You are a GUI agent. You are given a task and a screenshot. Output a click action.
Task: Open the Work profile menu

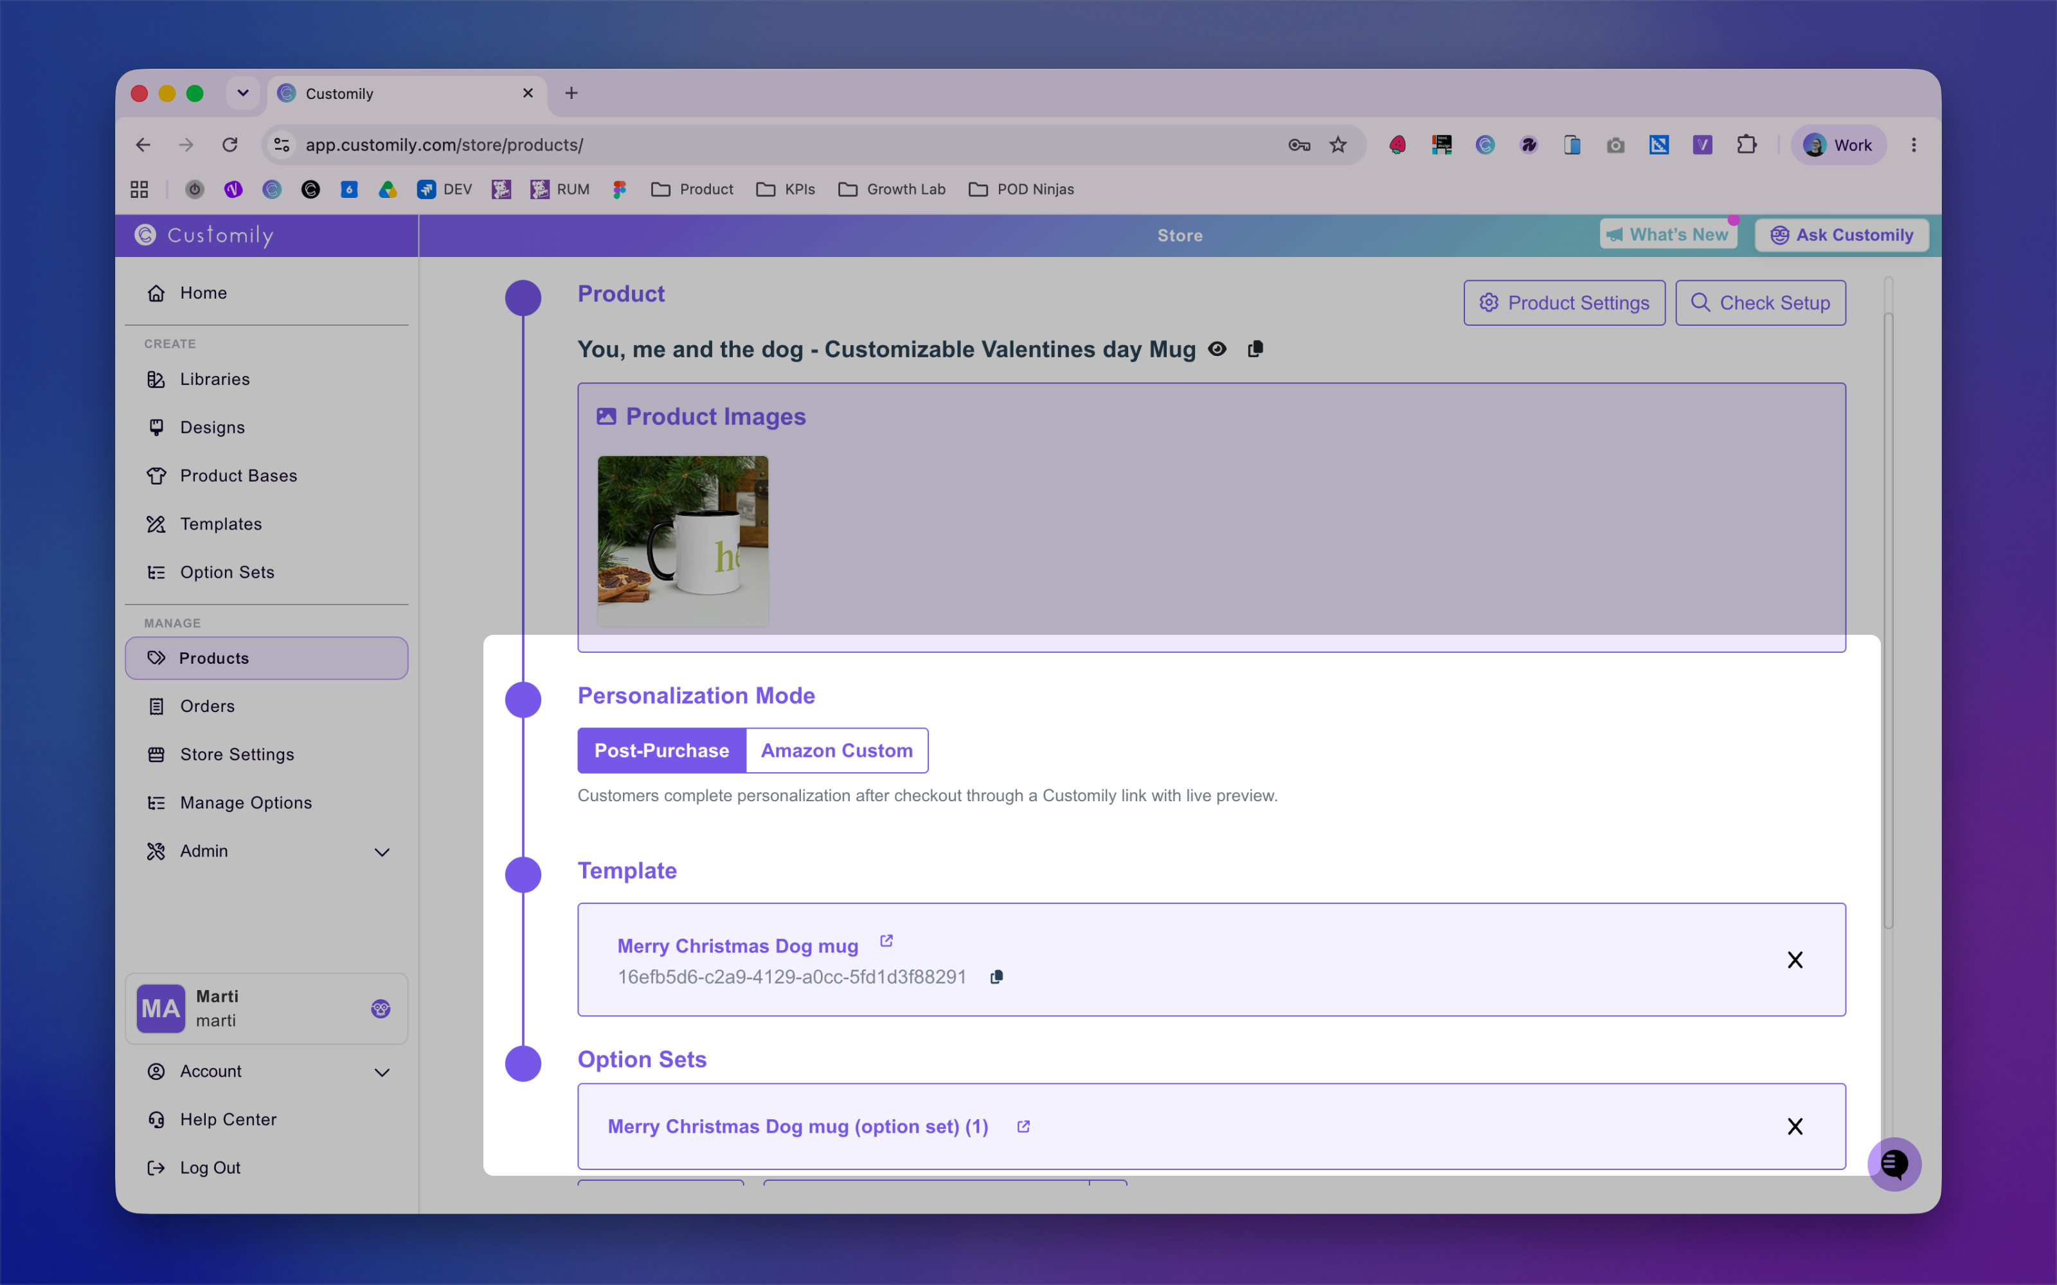[x=1838, y=145]
